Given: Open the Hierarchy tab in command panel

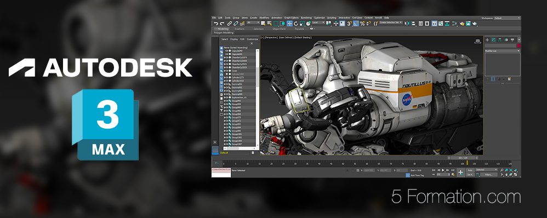Looking at the screenshot, I should click(500, 40).
